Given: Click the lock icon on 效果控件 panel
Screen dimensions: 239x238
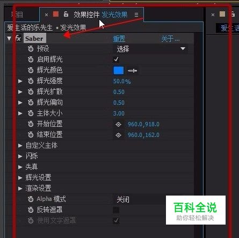Looking at the screenshot, I should (66, 14).
